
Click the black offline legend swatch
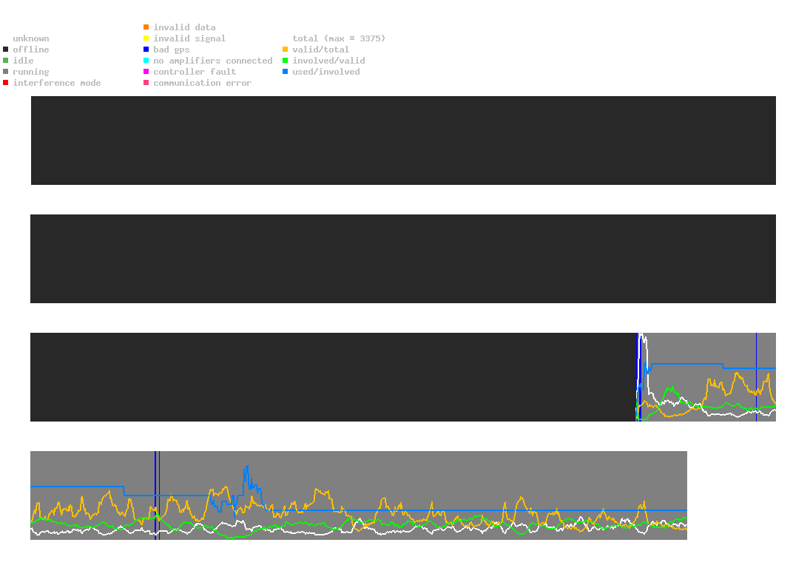6,50
